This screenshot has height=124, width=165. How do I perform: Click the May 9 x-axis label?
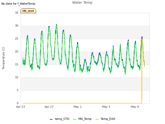click(135, 107)
